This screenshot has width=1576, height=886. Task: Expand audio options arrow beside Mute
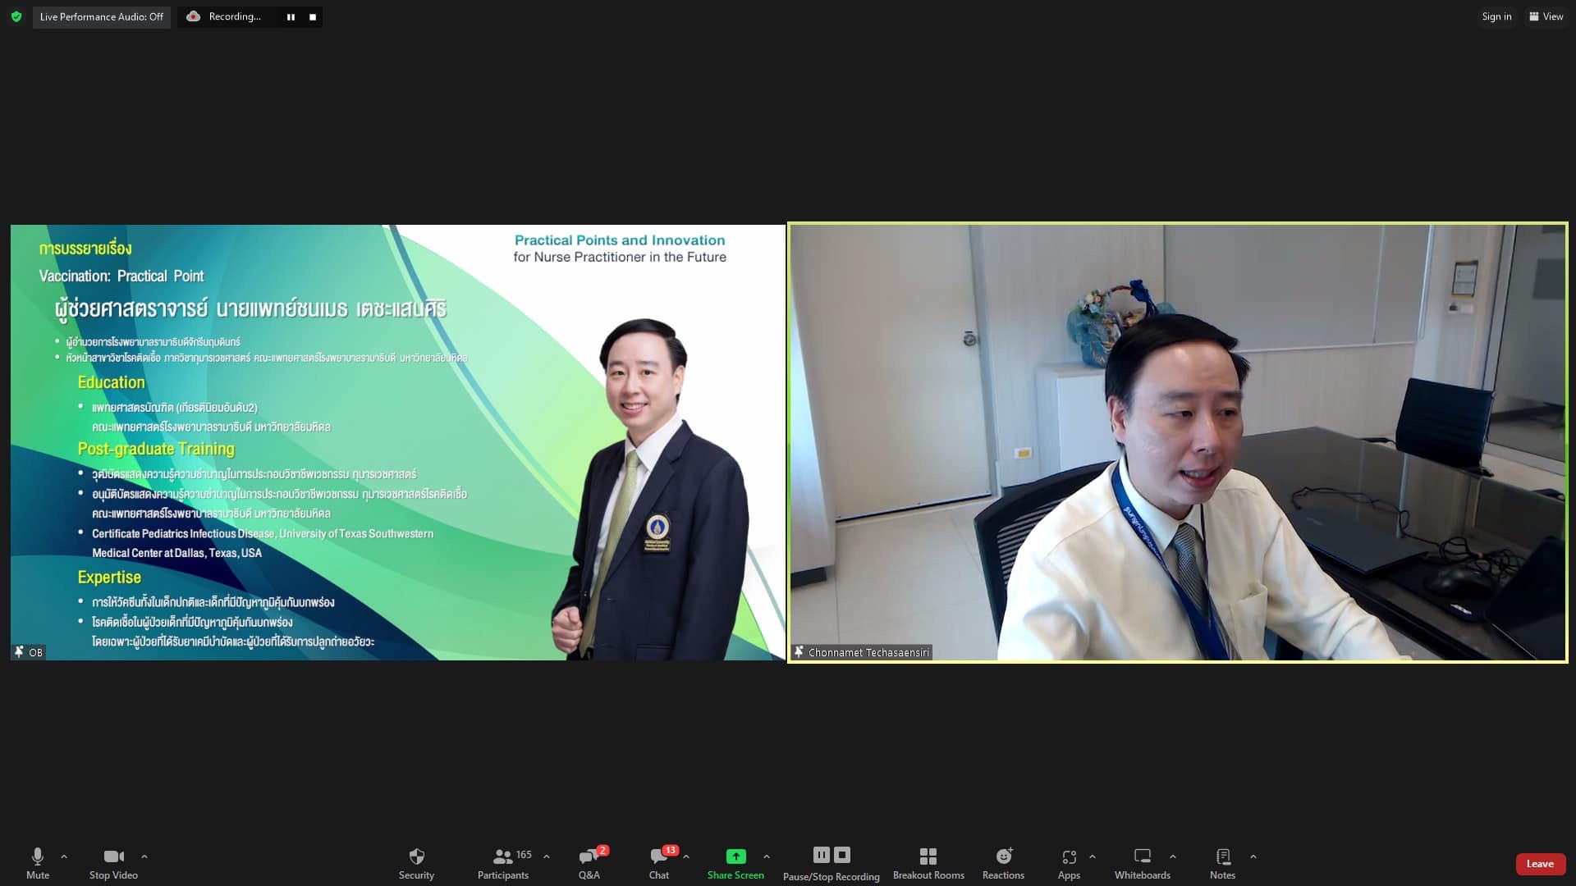click(64, 856)
